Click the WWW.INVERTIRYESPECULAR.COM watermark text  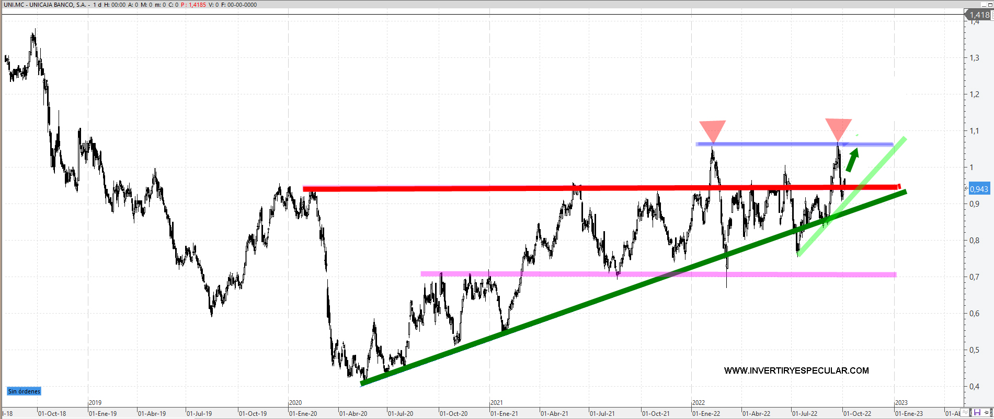796,370
